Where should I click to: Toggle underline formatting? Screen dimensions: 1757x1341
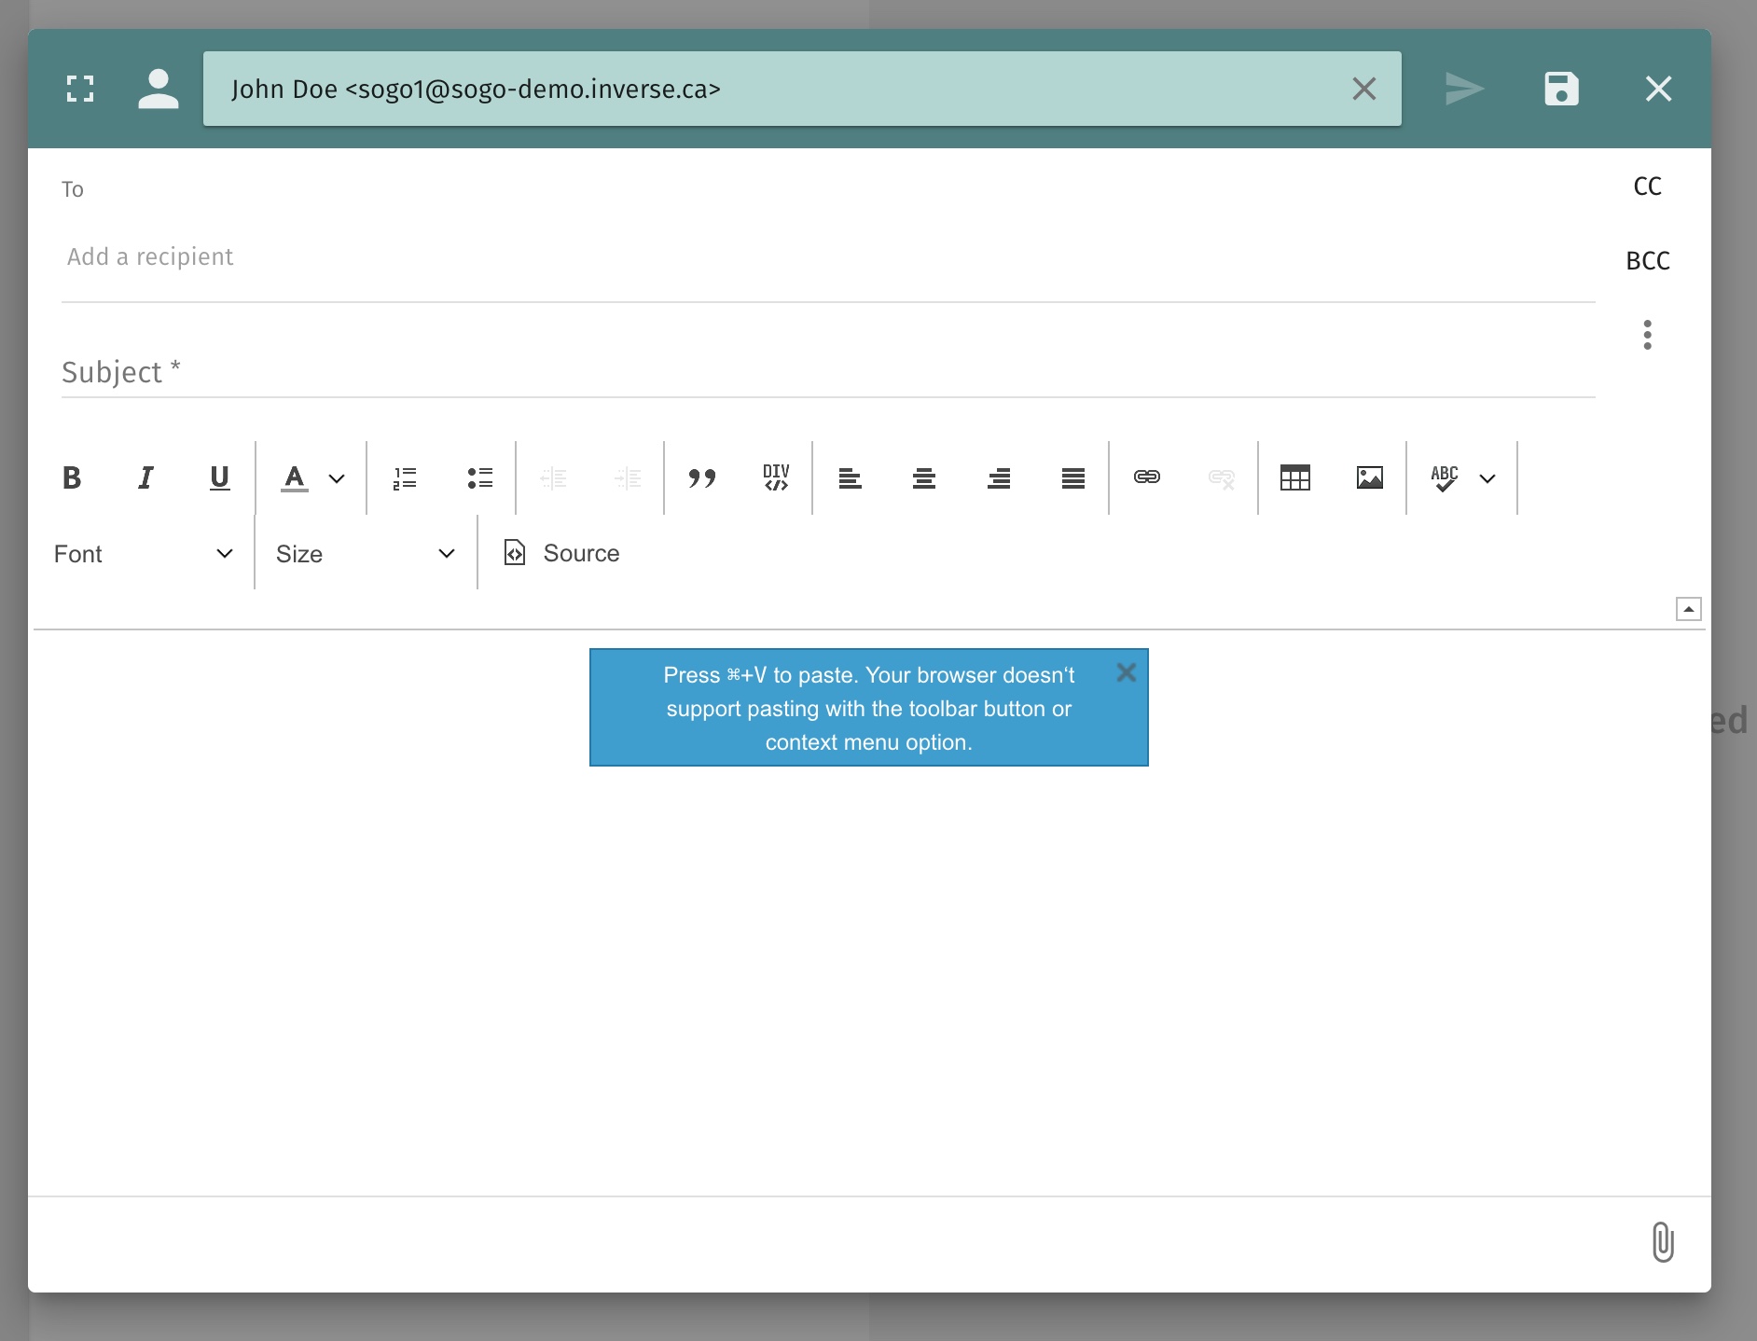pos(219,477)
